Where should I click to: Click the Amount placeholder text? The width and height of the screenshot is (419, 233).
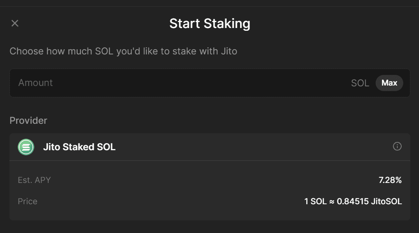(x=35, y=83)
